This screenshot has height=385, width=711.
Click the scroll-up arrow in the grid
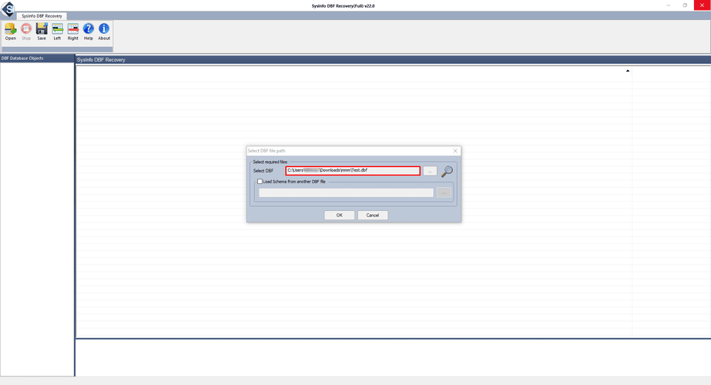[x=628, y=71]
